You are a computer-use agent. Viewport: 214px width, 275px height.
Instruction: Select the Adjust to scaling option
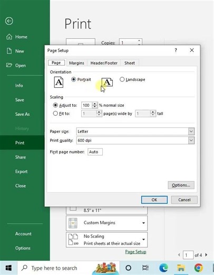point(55,105)
